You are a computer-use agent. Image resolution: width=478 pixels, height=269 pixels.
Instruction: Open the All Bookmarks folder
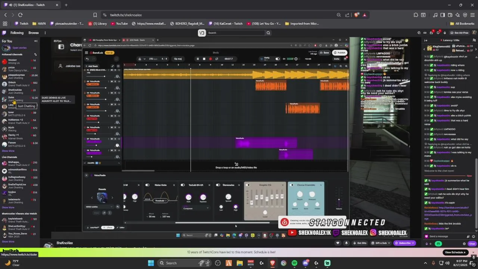[462, 24]
